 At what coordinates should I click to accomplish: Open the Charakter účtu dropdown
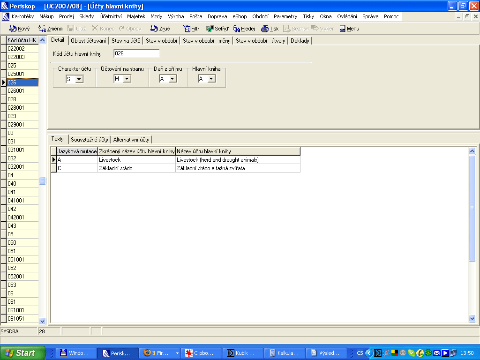click(x=79, y=79)
